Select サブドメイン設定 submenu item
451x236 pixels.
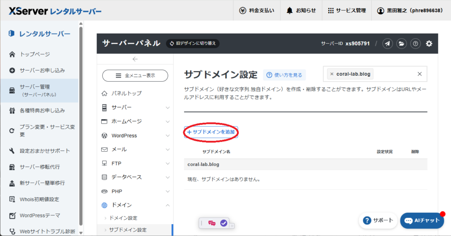point(135,230)
